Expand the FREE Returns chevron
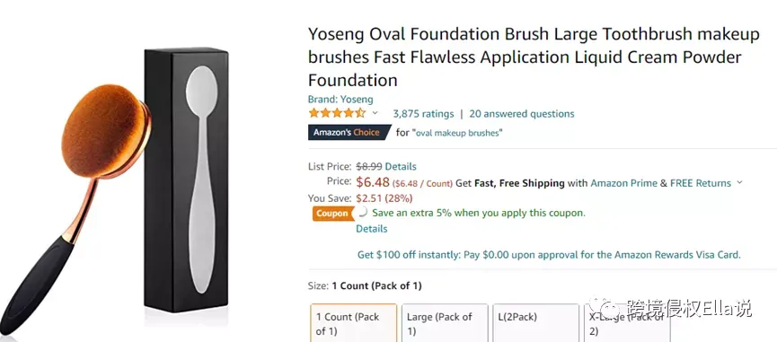Image resolution: width=777 pixels, height=342 pixels. click(740, 182)
